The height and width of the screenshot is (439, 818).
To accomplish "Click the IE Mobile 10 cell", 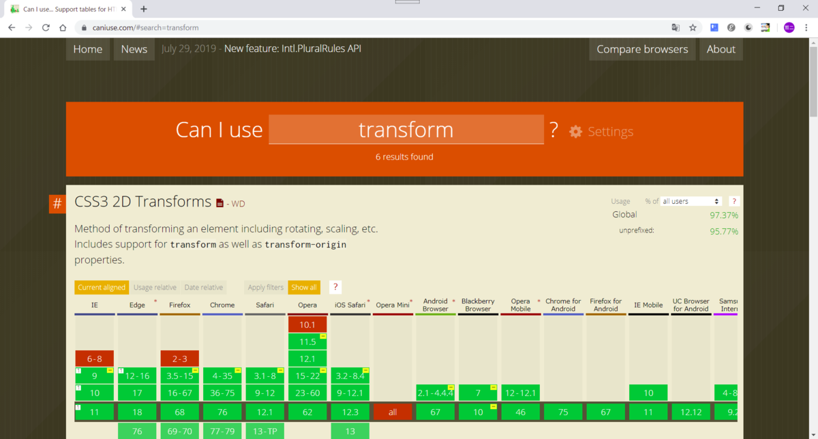I will 648,393.
